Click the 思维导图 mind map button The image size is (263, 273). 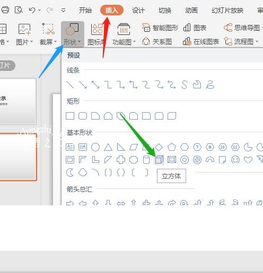[x=242, y=28]
